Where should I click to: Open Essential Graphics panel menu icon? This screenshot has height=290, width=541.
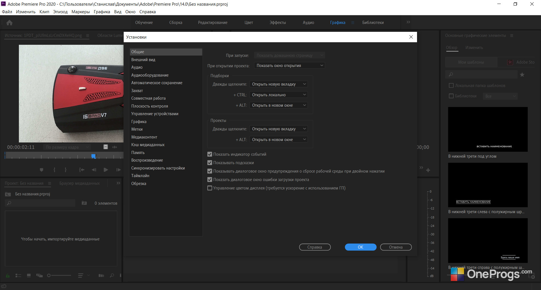tap(512, 35)
